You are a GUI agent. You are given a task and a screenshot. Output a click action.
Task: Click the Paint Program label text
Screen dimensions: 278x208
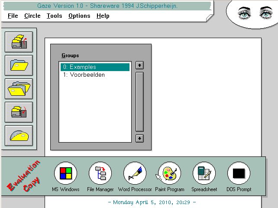click(x=169, y=189)
